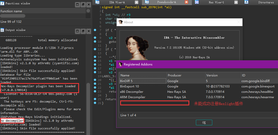The image size is (278, 135).
Task: Toggle breakpoint dot on pseudocode line 25
Action: point(95,99)
